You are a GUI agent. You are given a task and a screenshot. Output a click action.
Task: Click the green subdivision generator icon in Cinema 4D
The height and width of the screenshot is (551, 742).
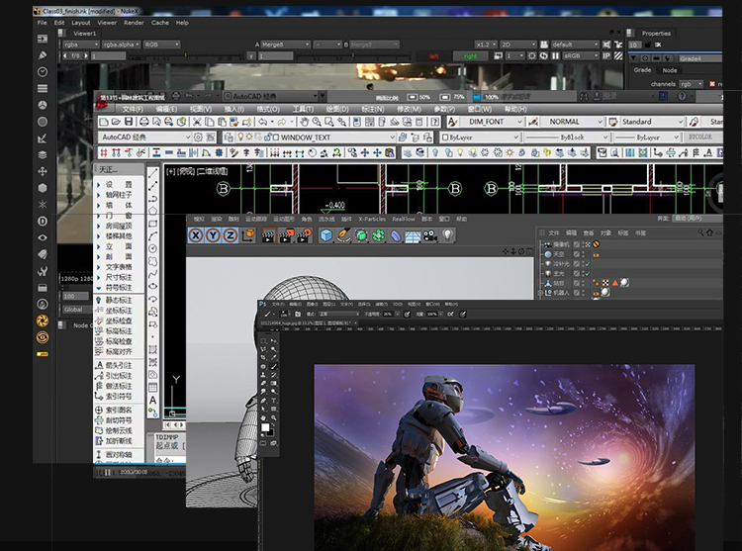361,235
